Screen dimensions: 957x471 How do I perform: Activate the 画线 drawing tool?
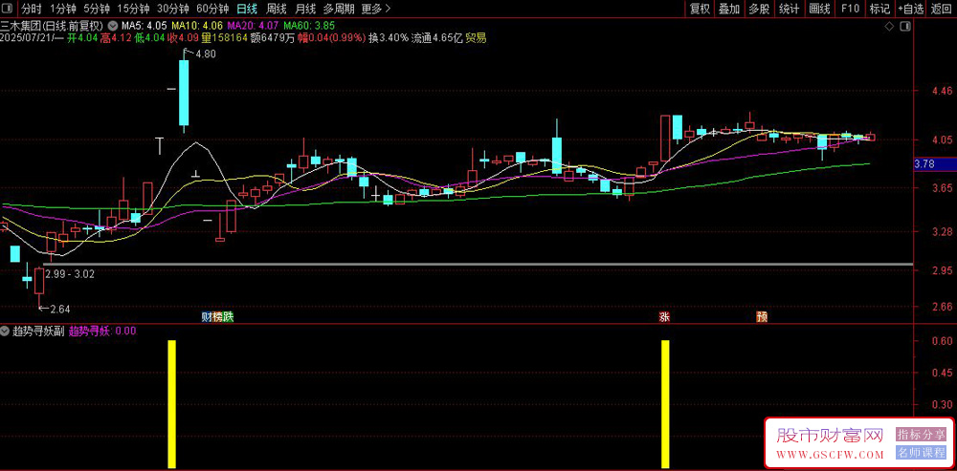click(820, 9)
